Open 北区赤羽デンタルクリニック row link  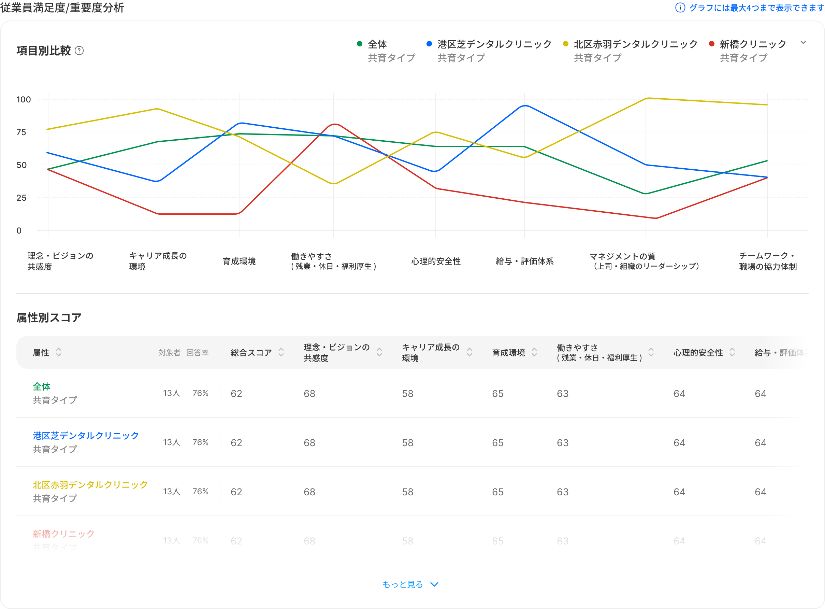pos(90,484)
